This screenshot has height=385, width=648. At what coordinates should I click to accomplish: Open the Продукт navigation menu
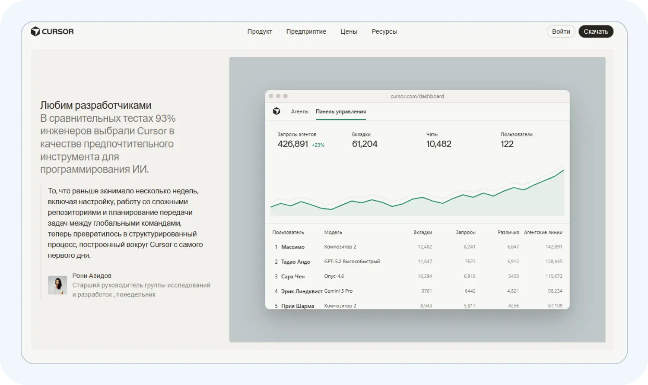point(260,32)
